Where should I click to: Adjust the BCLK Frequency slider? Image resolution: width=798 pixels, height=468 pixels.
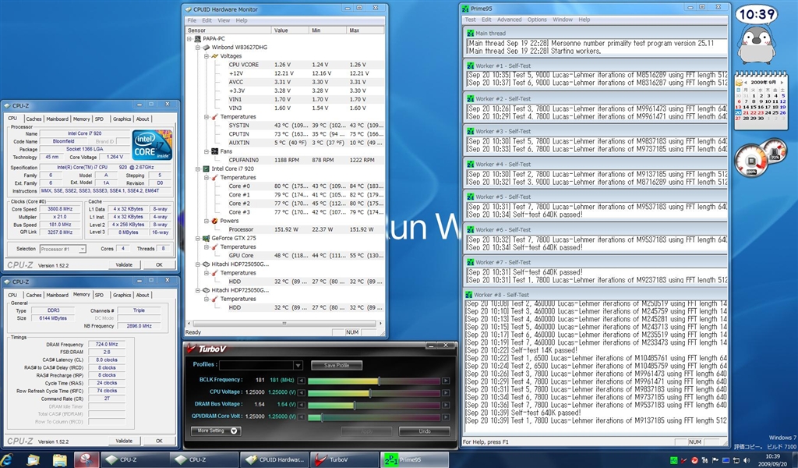(380, 381)
